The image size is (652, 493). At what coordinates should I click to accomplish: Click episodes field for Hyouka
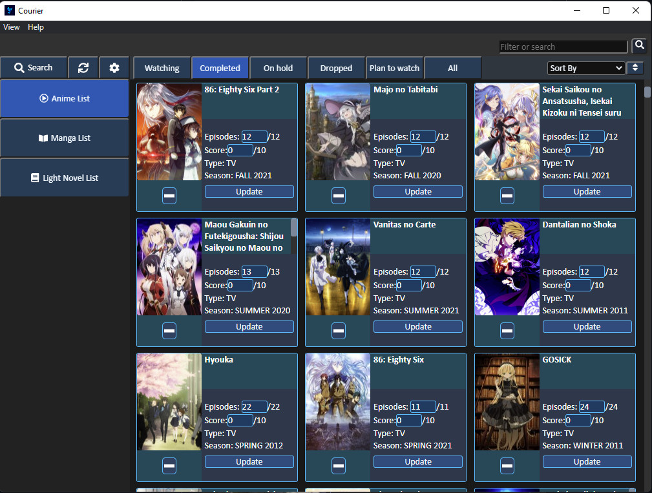pos(254,407)
